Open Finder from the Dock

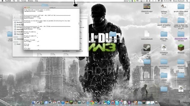(34, 102)
